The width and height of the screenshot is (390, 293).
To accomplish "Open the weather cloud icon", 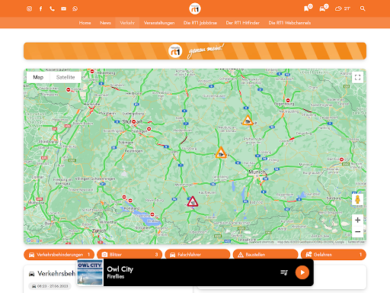I will click(338, 8).
